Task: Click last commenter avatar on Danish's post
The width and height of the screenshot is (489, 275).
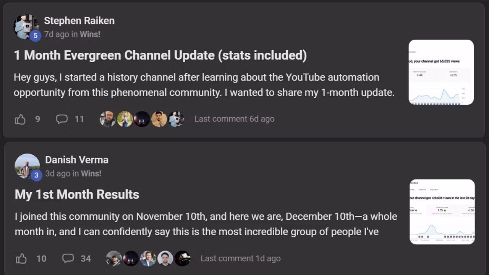Action: pyautogui.click(x=183, y=259)
